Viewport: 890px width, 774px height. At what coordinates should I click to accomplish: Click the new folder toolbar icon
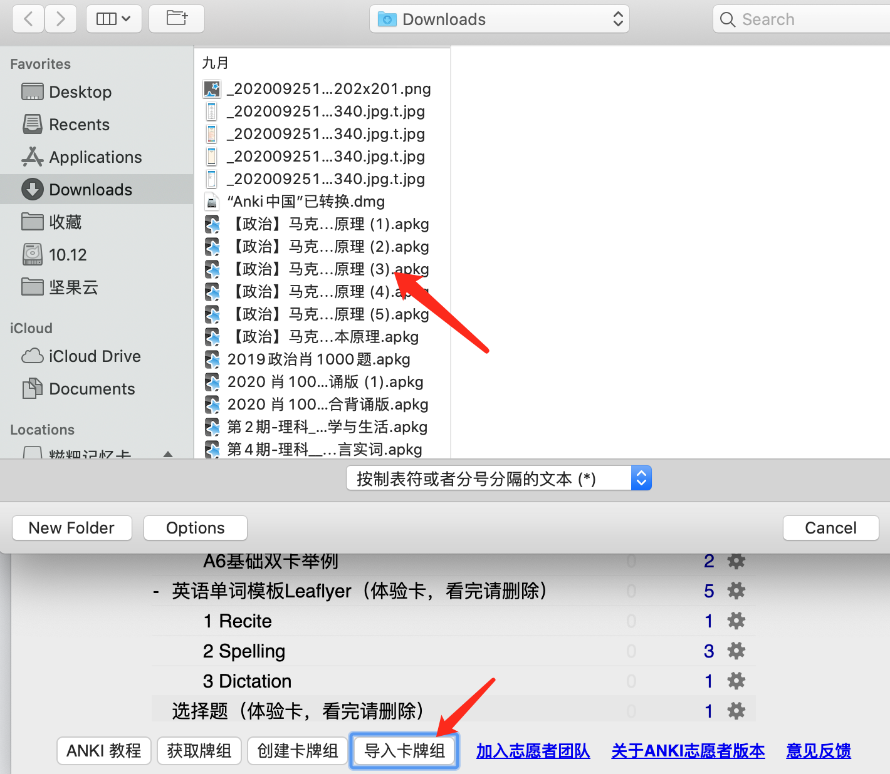tap(177, 19)
